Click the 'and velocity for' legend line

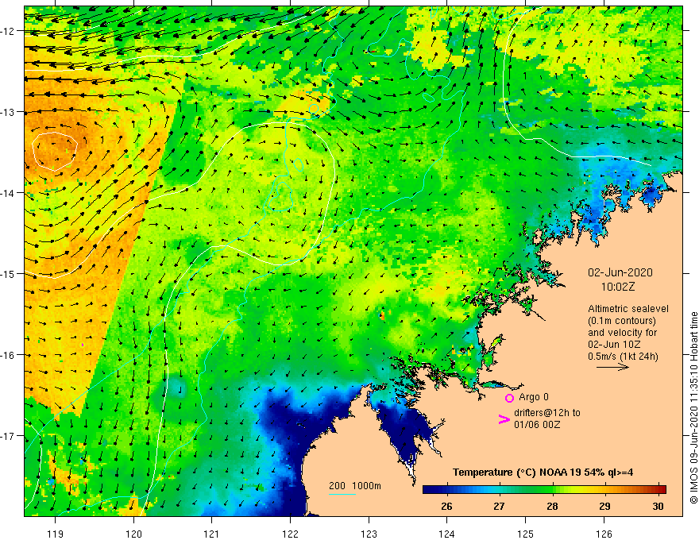[x=622, y=333]
